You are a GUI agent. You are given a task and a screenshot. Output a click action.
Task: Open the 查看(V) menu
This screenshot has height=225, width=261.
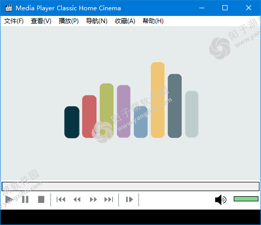click(41, 21)
